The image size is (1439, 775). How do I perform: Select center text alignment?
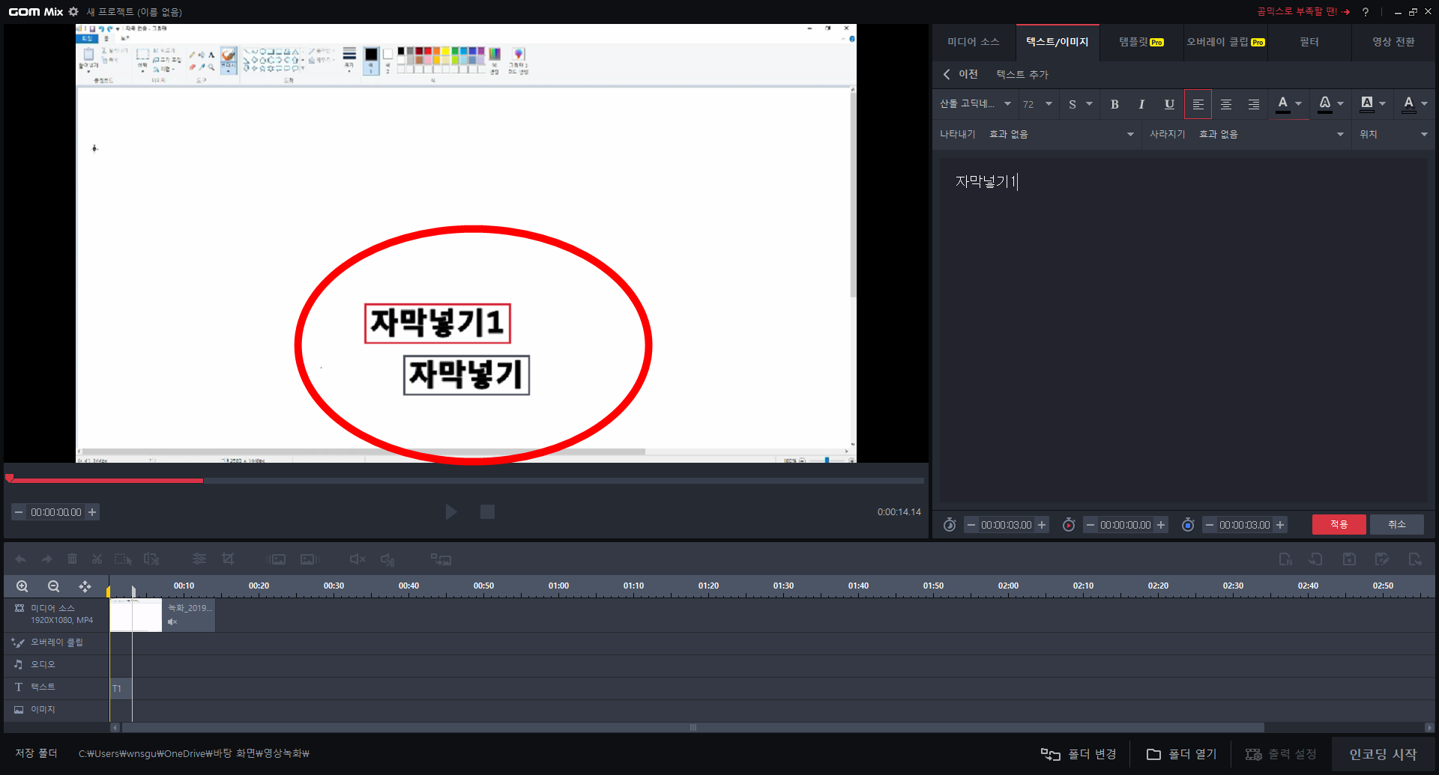pos(1226,105)
